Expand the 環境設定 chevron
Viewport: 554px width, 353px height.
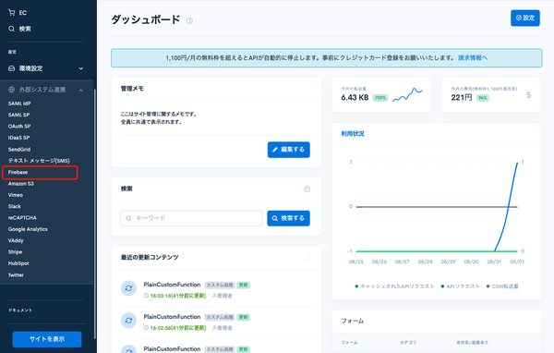click(x=81, y=68)
